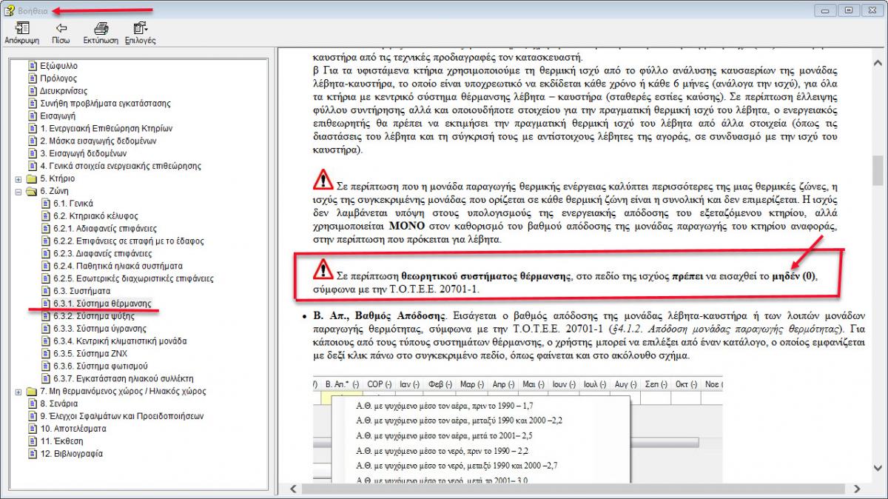Open the Πρόλογος topic
This screenshot has width=888, height=499.
58,78
